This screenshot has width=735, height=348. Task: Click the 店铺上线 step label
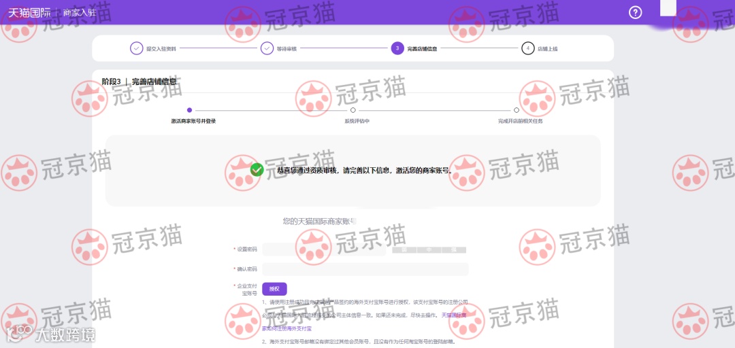click(x=547, y=49)
